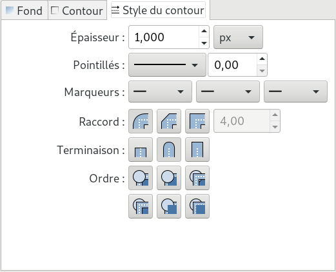The width and height of the screenshot is (336, 272).
Task: Switch to the Contour tab
Action: pyautogui.click(x=77, y=10)
